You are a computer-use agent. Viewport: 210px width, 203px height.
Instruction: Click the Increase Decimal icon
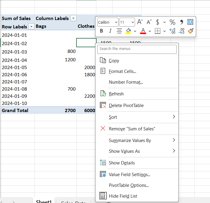[172, 31]
